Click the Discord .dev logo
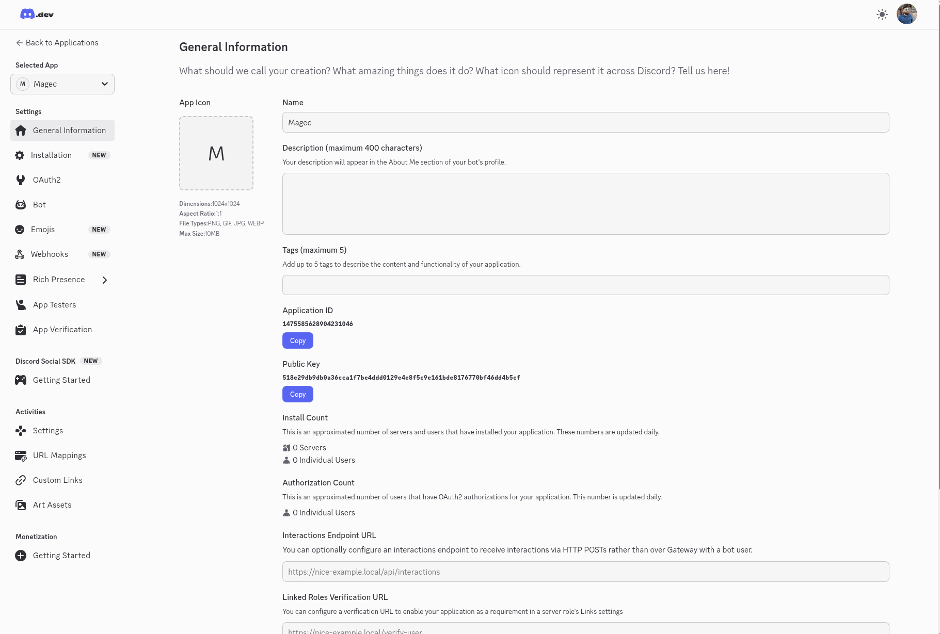940x634 pixels. coord(36,14)
